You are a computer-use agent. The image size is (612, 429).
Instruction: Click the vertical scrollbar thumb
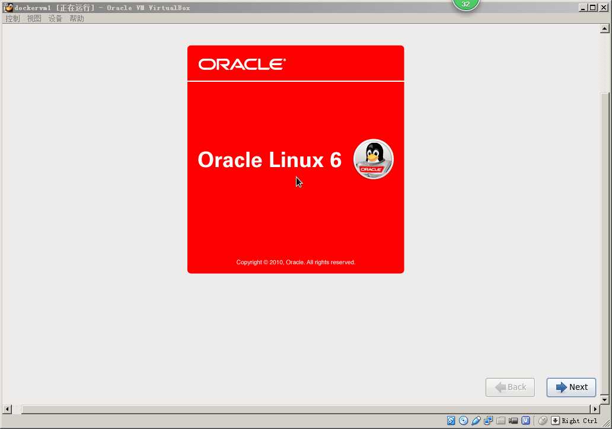(604, 244)
